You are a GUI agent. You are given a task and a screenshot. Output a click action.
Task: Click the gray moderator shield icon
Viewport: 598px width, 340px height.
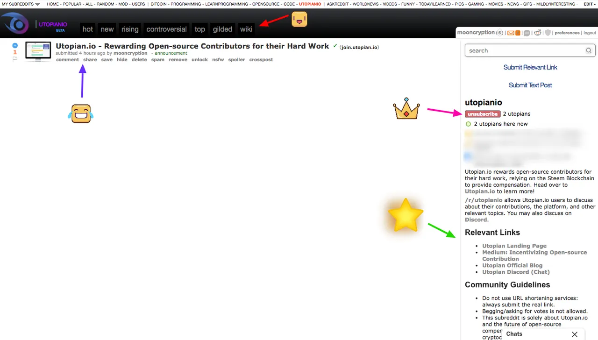tap(548, 33)
